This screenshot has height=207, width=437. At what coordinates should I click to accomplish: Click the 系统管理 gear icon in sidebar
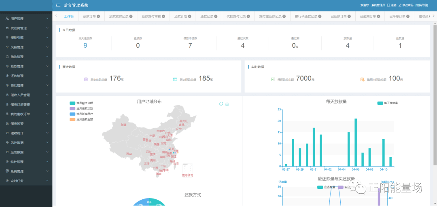tap(7, 171)
